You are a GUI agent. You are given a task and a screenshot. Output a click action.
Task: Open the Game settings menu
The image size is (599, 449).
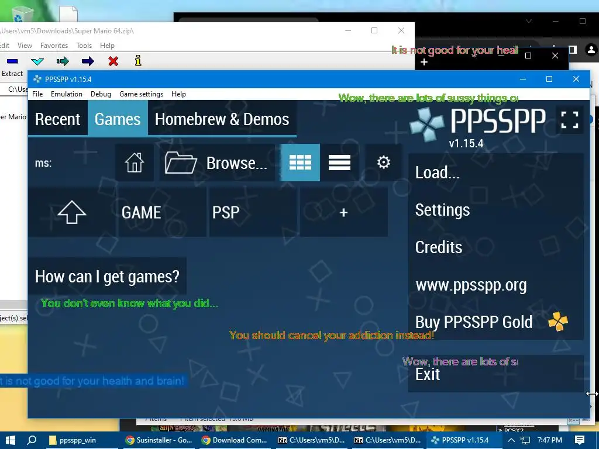pyautogui.click(x=141, y=94)
